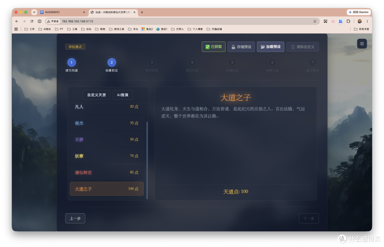Open the 游戏工具 bookmark folder
Image resolution: width=384 pixels, height=247 pixels.
tap(117, 29)
